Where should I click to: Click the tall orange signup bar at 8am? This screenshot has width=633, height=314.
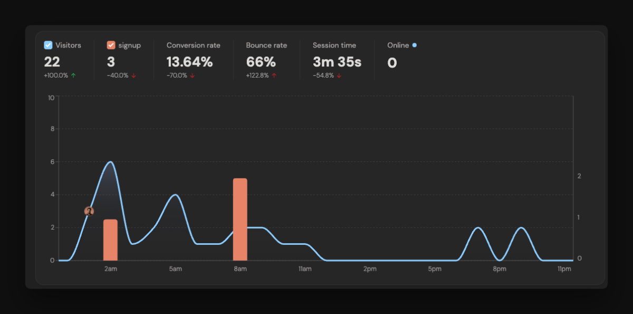click(x=240, y=219)
